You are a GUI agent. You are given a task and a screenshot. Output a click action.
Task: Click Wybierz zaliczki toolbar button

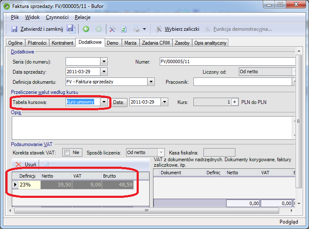tap(177, 29)
